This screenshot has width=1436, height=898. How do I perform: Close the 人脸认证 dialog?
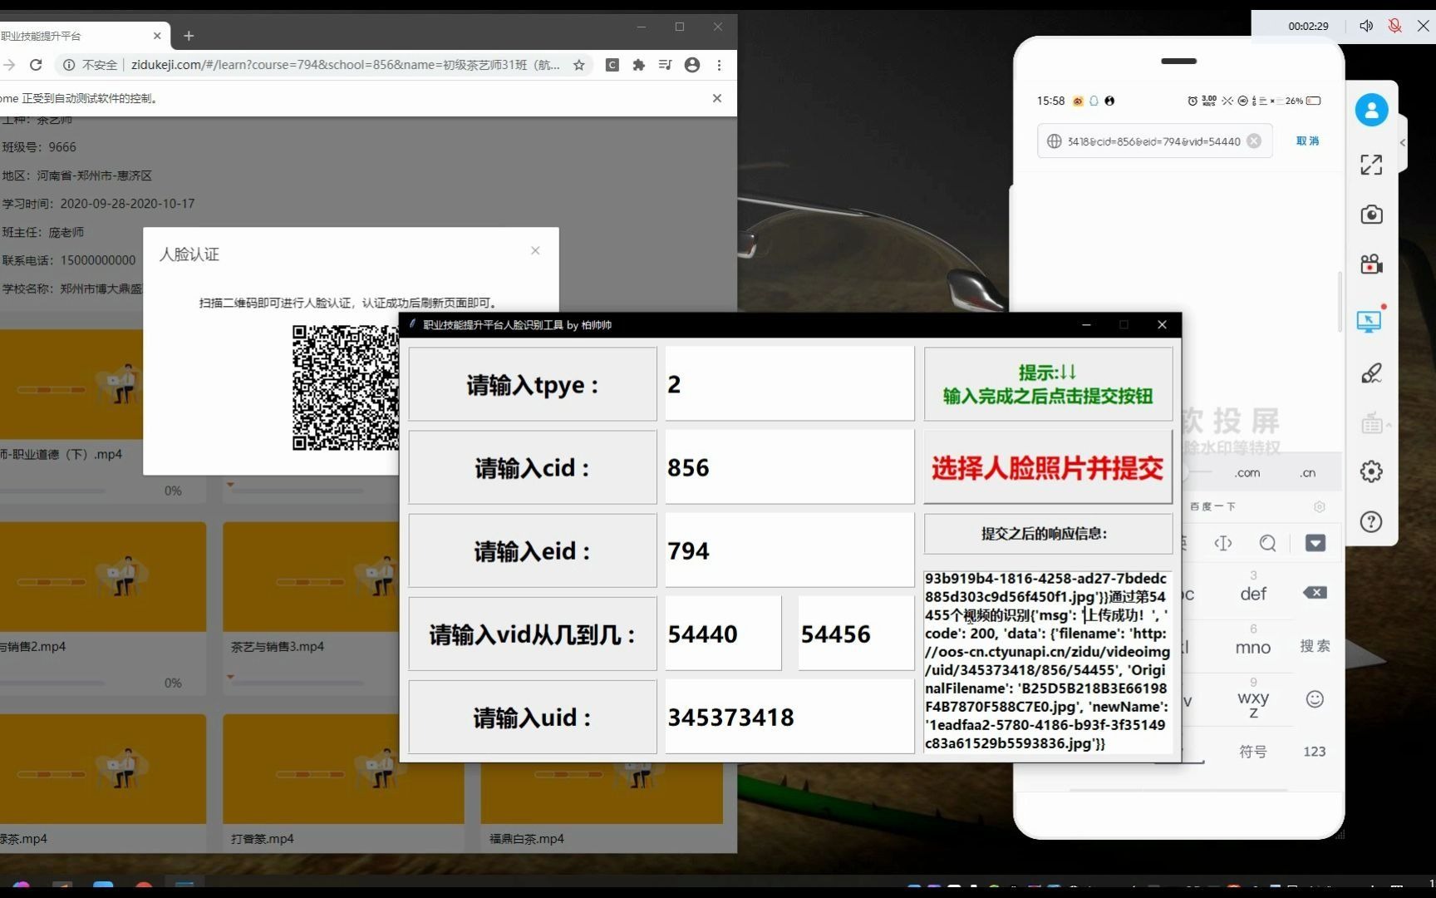[x=535, y=250]
